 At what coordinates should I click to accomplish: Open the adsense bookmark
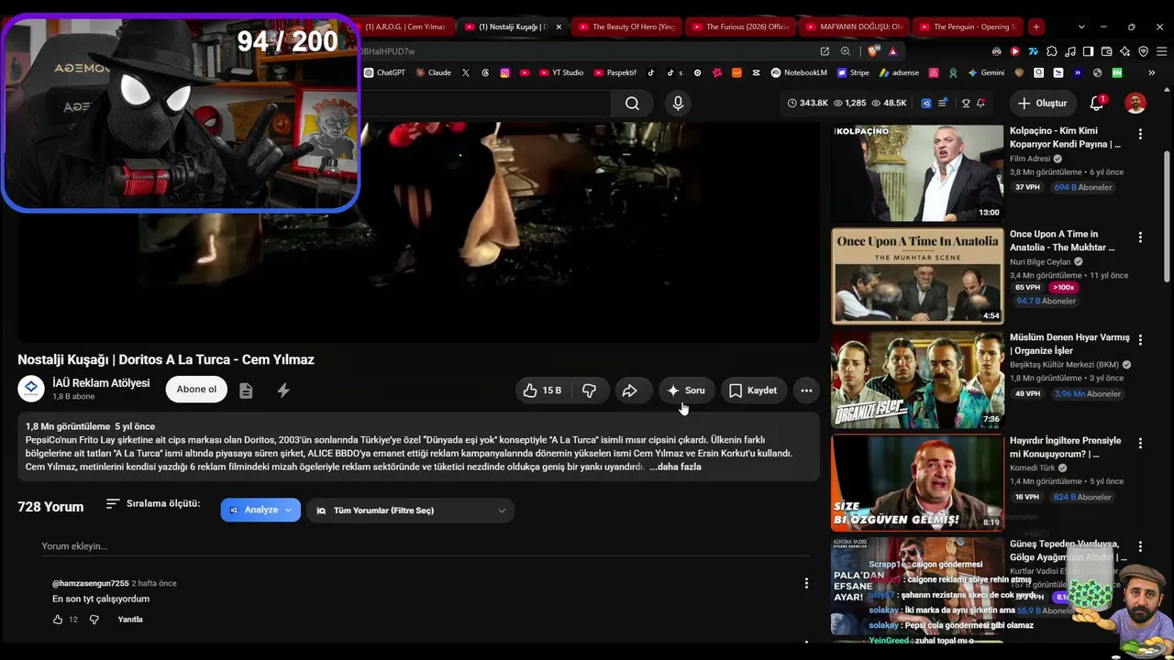[x=899, y=72]
